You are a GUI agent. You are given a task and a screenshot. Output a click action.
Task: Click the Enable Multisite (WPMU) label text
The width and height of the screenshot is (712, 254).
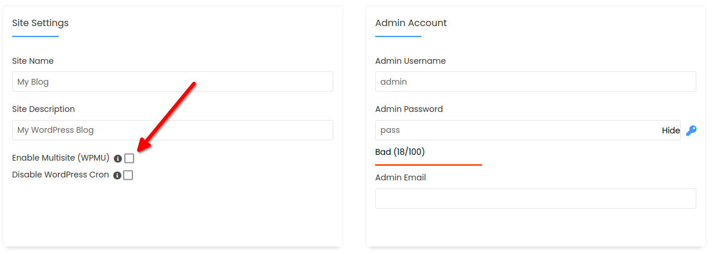point(61,158)
